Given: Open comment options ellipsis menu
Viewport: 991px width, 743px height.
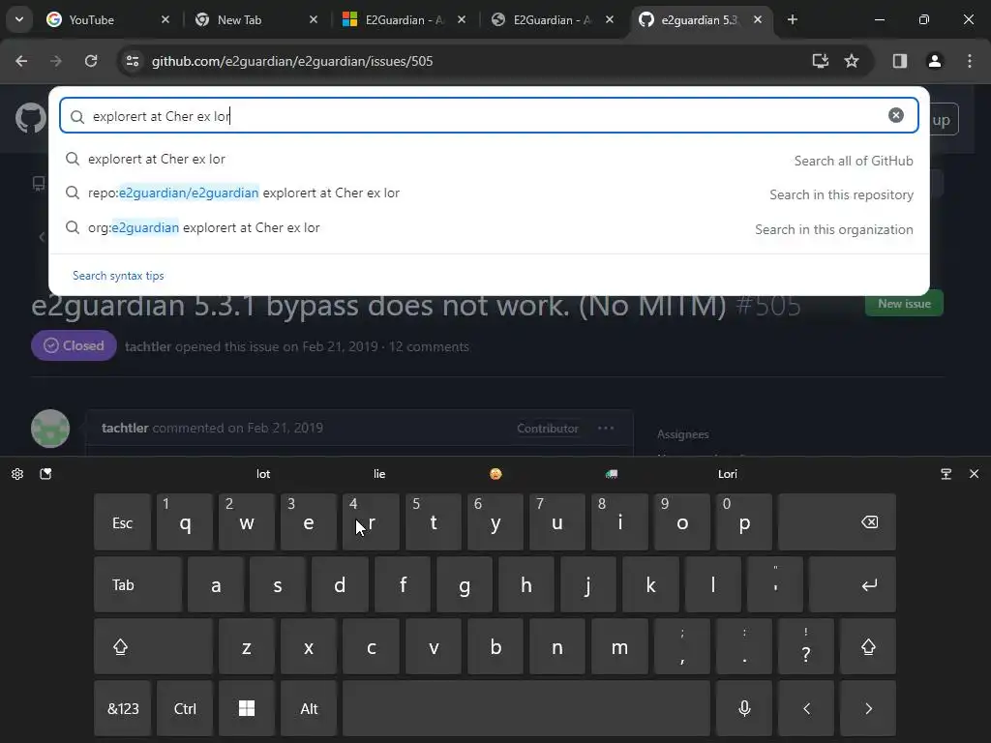Looking at the screenshot, I should (606, 428).
